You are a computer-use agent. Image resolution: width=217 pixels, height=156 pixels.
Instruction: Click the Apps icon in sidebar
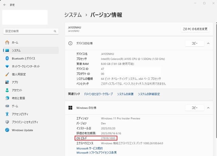click(x=7, y=82)
